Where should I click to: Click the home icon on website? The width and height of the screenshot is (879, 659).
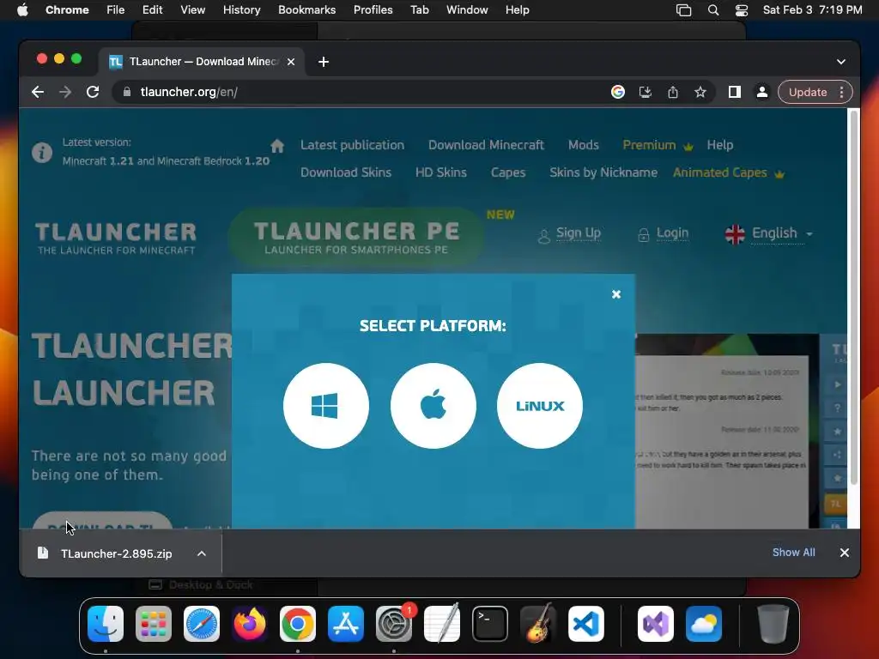click(x=277, y=146)
